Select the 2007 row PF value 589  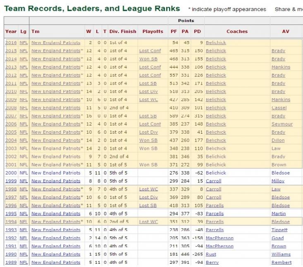pos(174,116)
